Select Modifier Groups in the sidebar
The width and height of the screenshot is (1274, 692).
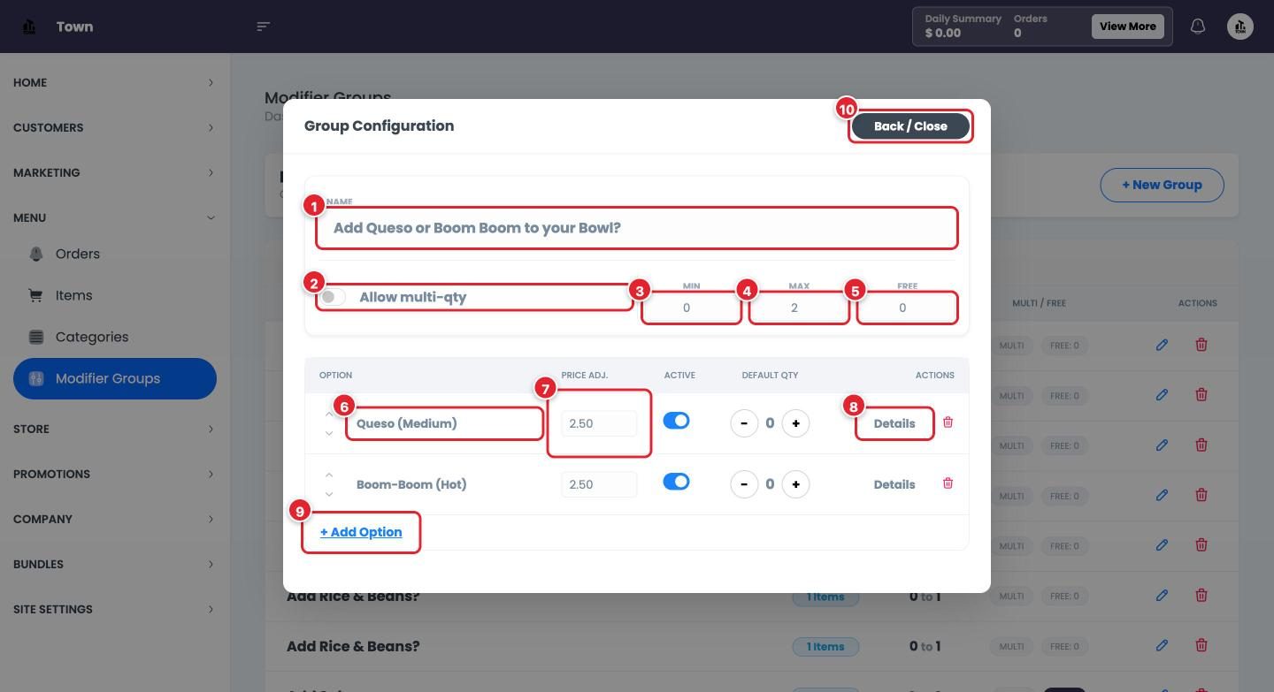coord(115,378)
